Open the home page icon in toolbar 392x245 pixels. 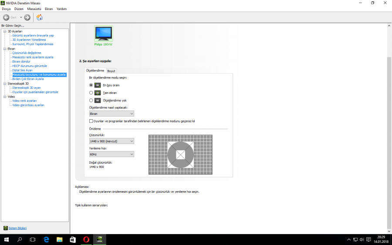pos(40,17)
